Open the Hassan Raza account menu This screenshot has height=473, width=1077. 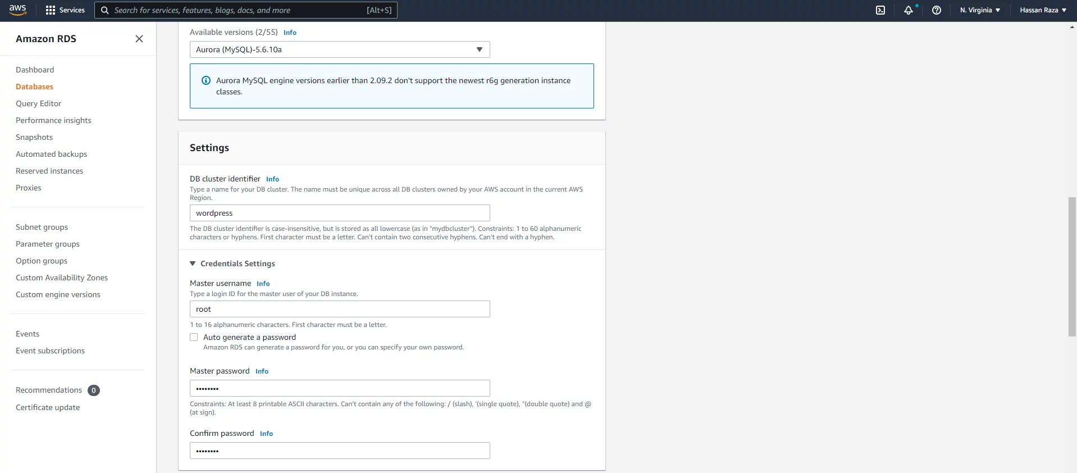1043,10
